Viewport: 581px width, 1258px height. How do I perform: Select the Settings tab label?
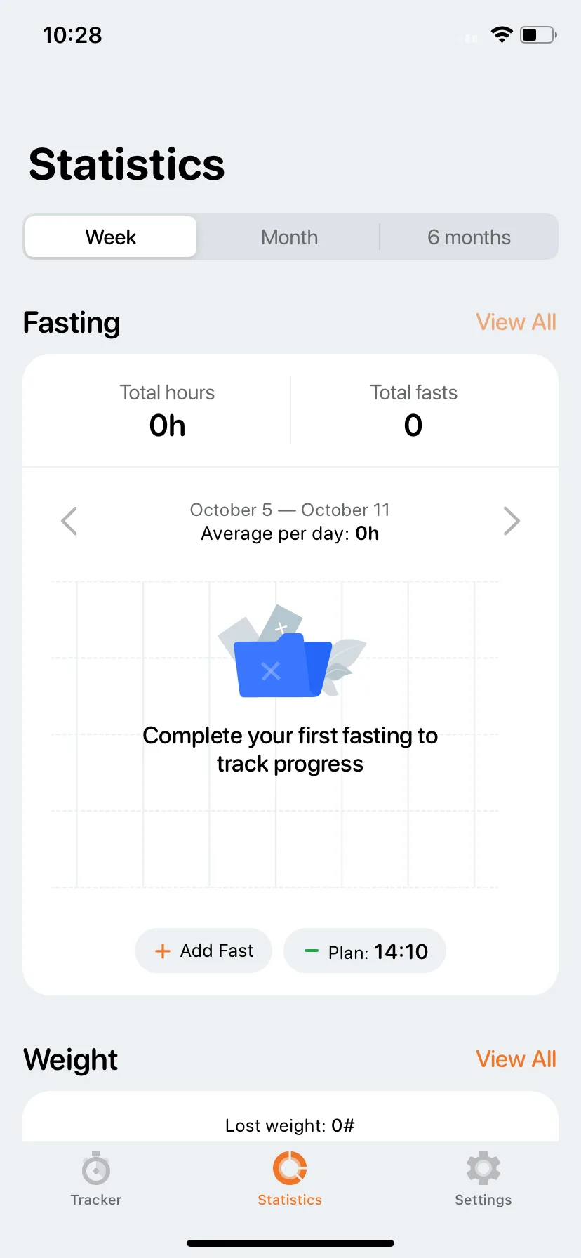pos(483,1200)
